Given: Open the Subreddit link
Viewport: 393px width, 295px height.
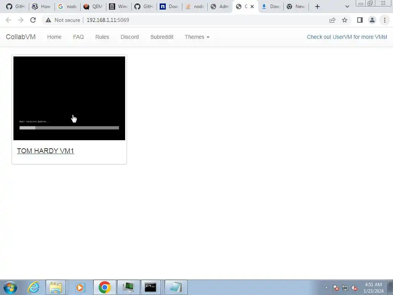Looking at the screenshot, I should point(162,37).
